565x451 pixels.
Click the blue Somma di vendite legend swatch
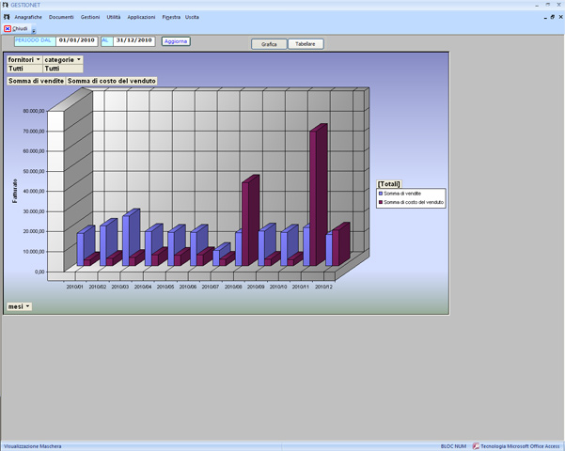pyautogui.click(x=381, y=194)
